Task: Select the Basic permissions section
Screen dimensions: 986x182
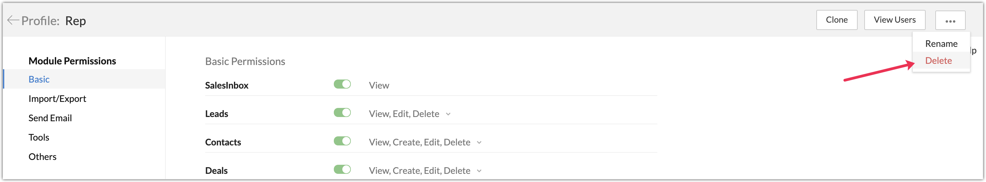Action: 39,80
